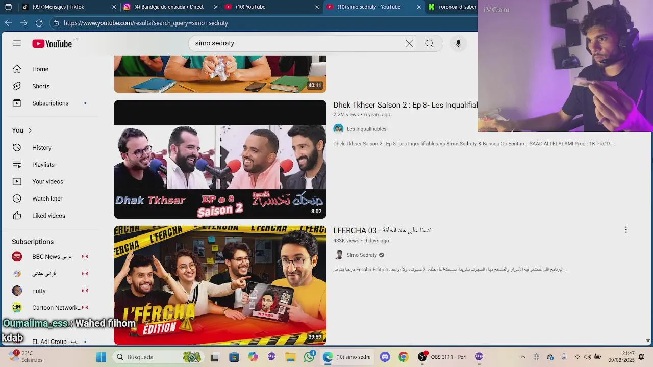Reload the page with the refresh icon
653x367 pixels.
tap(39, 23)
